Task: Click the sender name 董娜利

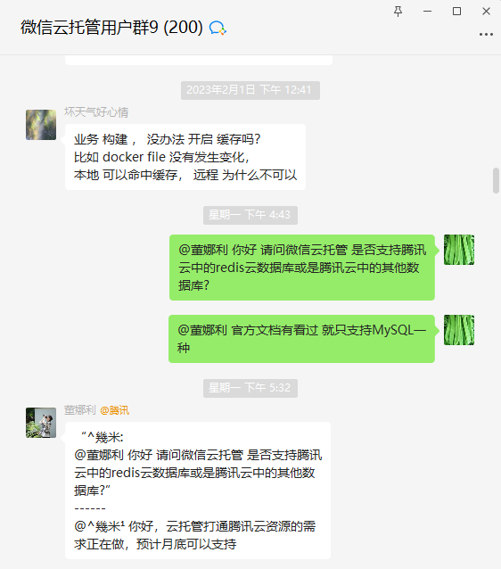Action: click(80, 410)
